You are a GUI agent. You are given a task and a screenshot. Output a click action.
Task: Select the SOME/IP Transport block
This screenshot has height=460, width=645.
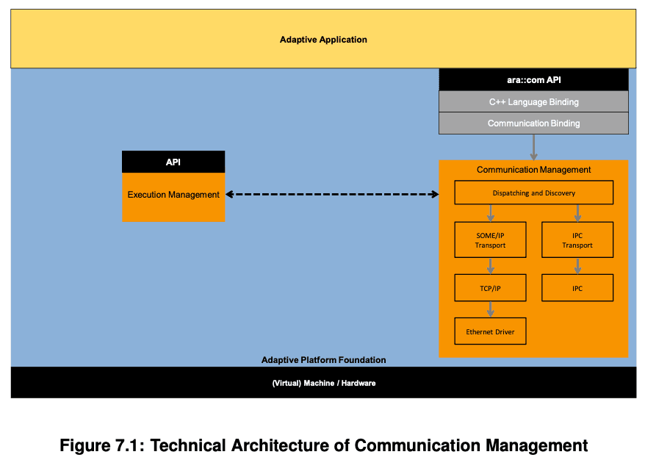tap(490, 240)
